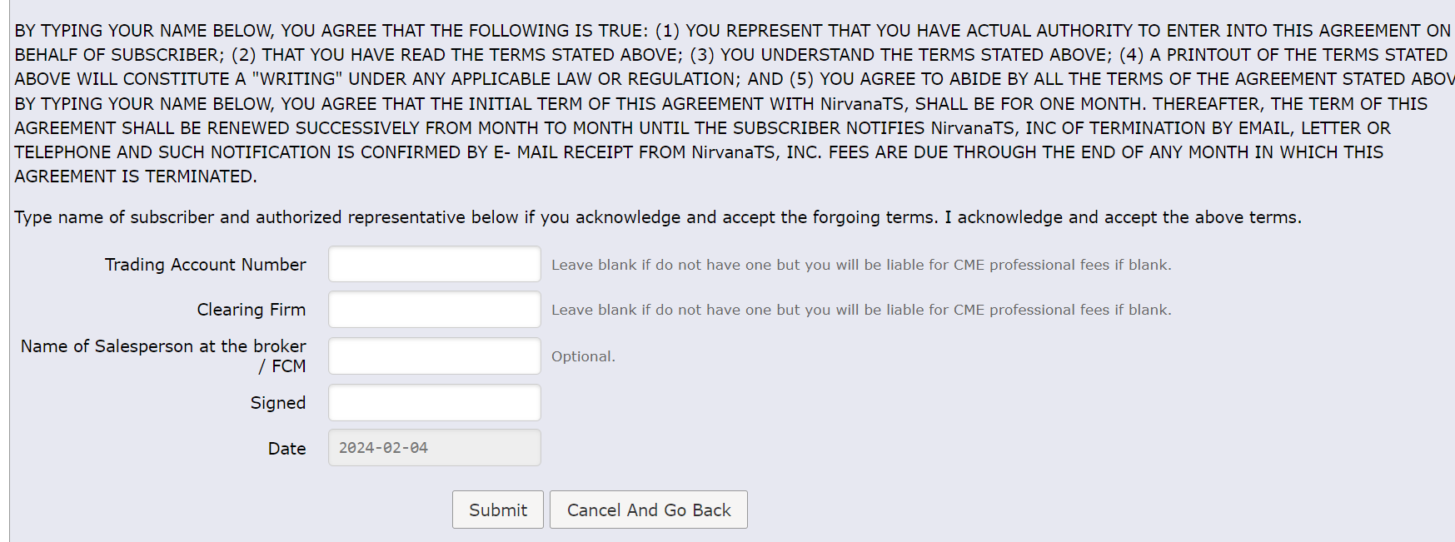1455x542 pixels.
Task: Click the CME fees hint beside Trading Account Number
Action: [860, 265]
